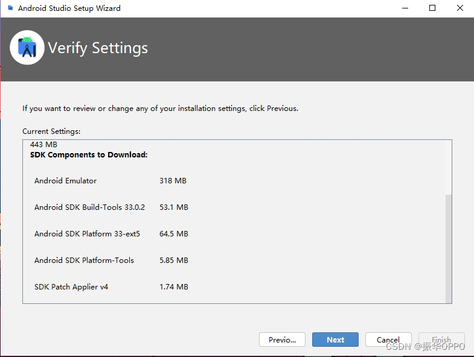This screenshot has width=474, height=357.
Task: Click the 64.5 MB size value
Action: [x=174, y=234]
